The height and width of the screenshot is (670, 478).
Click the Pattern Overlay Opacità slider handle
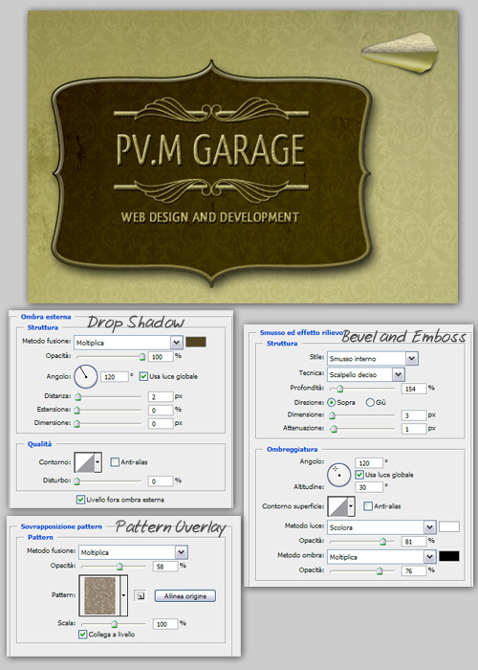tap(119, 567)
